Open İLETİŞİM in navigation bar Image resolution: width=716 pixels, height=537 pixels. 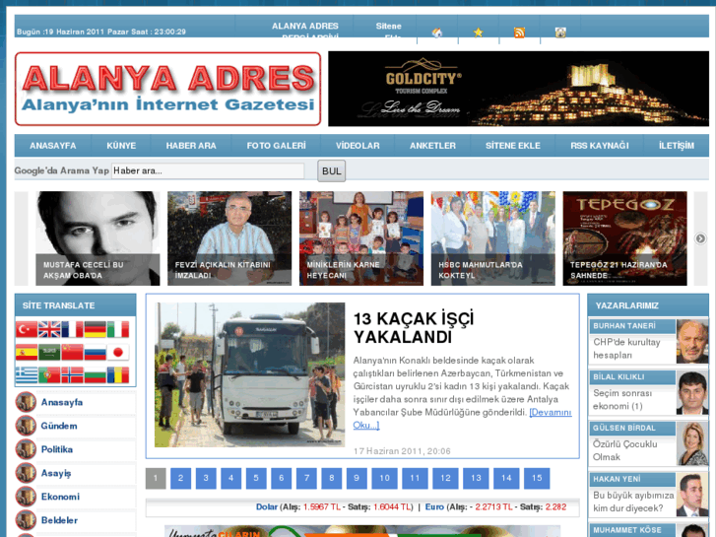coord(677,146)
